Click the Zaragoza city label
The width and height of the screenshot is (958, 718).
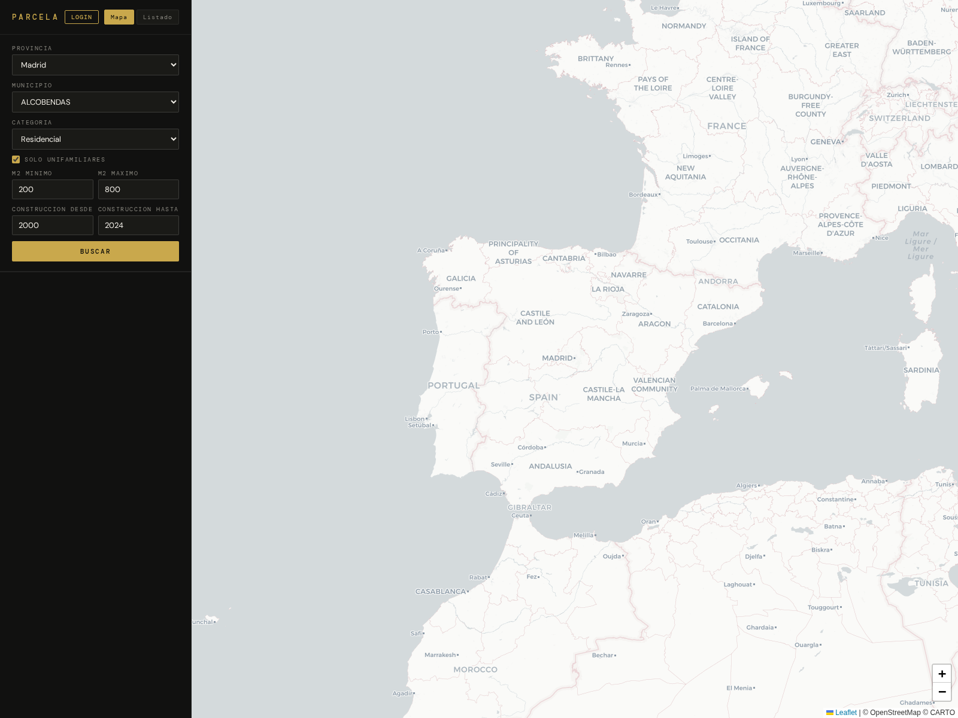click(636, 314)
